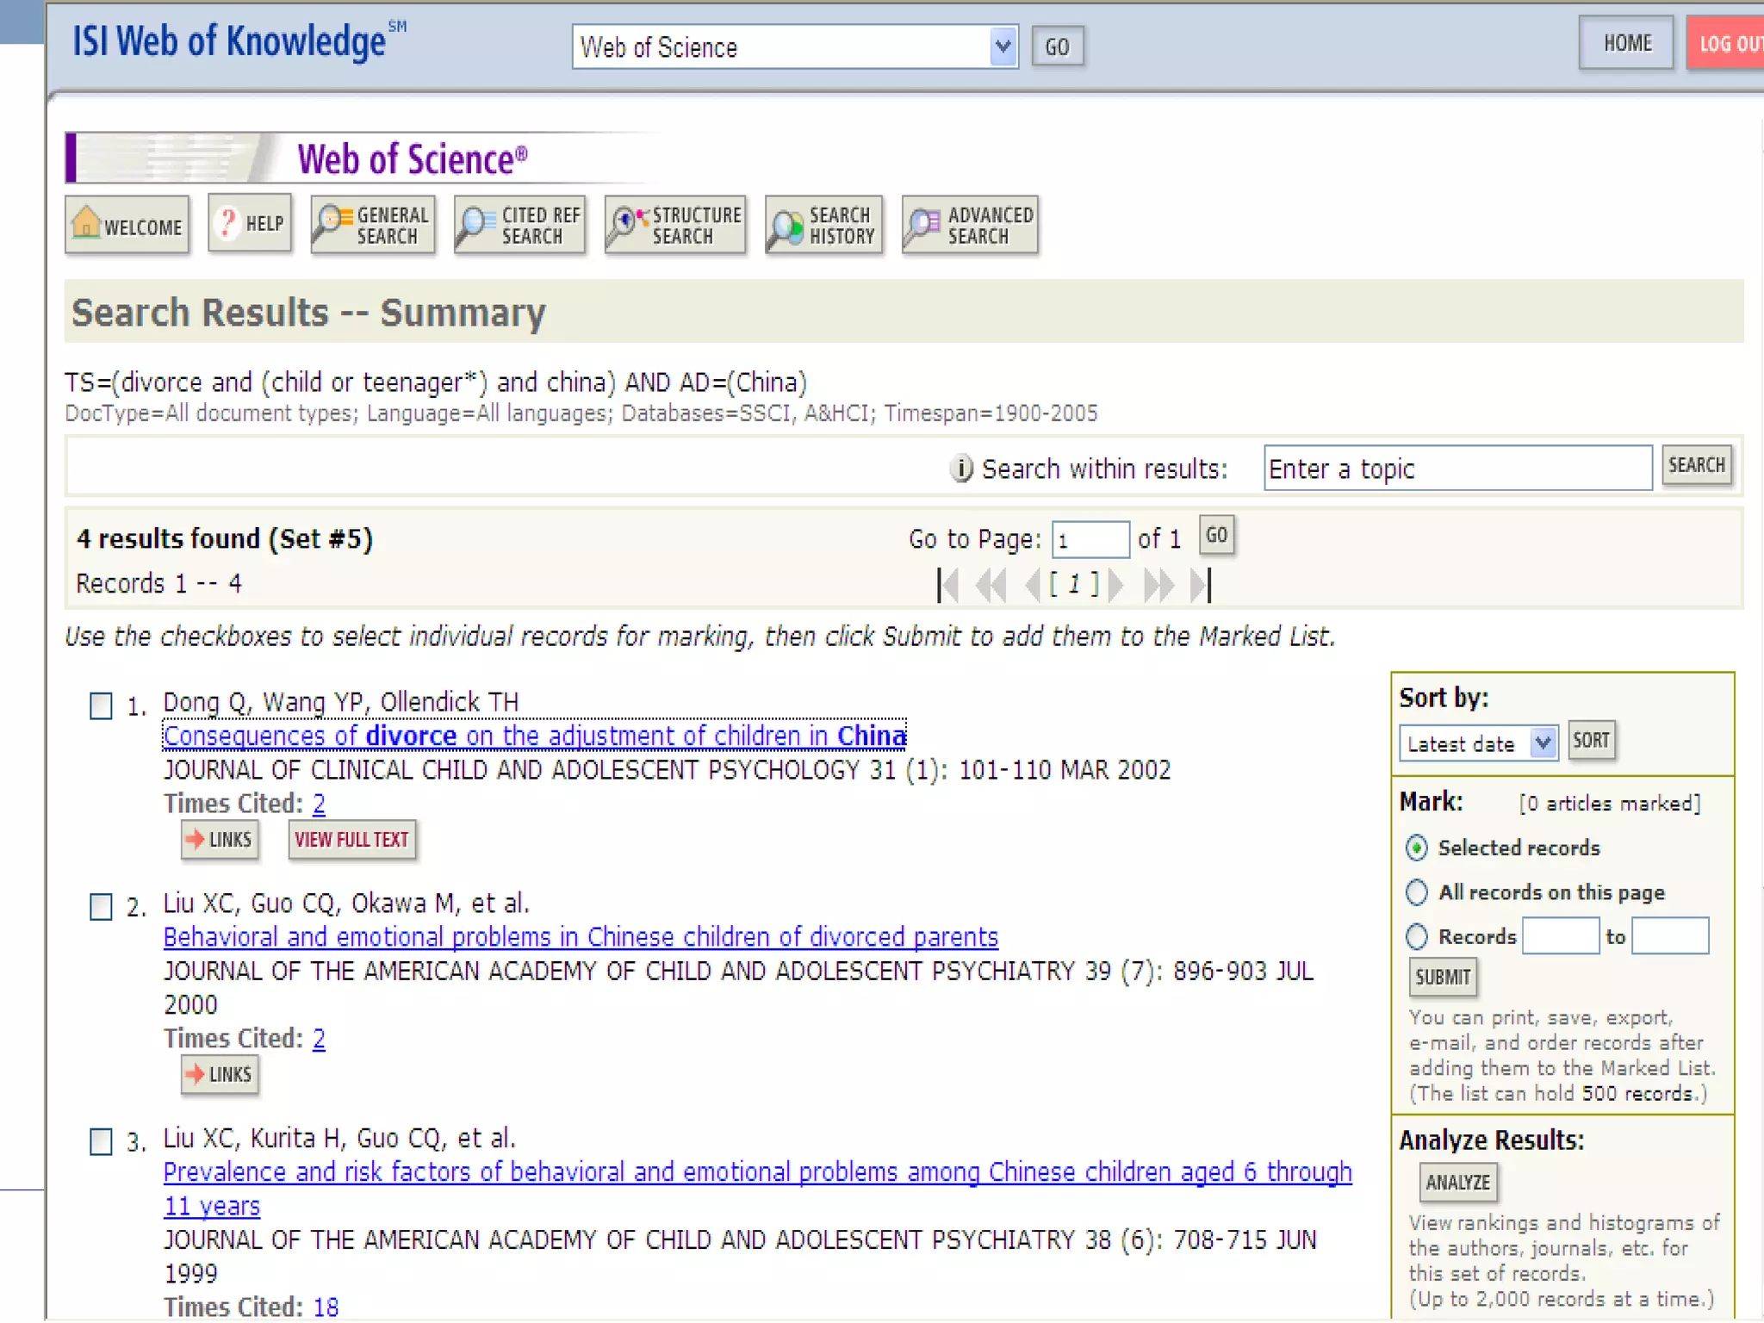Click the ANALYZE results button
This screenshot has height=1323, width=1764.
(1457, 1182)
